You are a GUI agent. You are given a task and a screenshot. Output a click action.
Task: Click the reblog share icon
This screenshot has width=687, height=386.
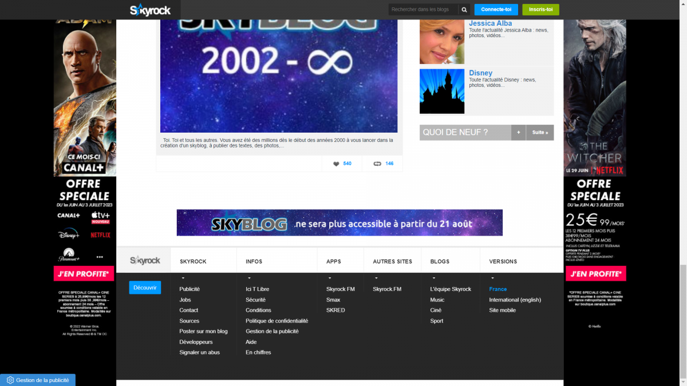(x=377, y=164)
